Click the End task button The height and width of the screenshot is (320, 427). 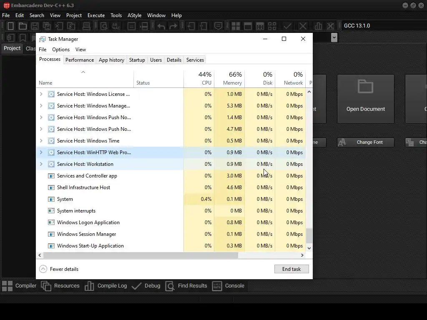tap(291, 269)
